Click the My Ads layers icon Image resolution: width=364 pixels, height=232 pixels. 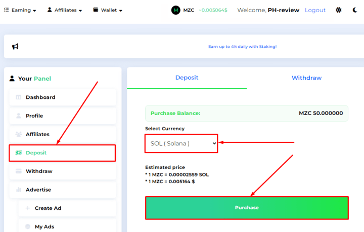coord(28,226)
